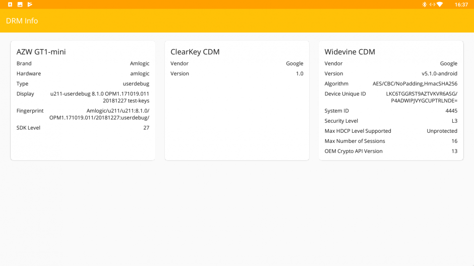Tap the Widevine Version v5.1.0-android
Image resolution: width=474 pixels, height=266 pixels.
[x=440, y=73]
